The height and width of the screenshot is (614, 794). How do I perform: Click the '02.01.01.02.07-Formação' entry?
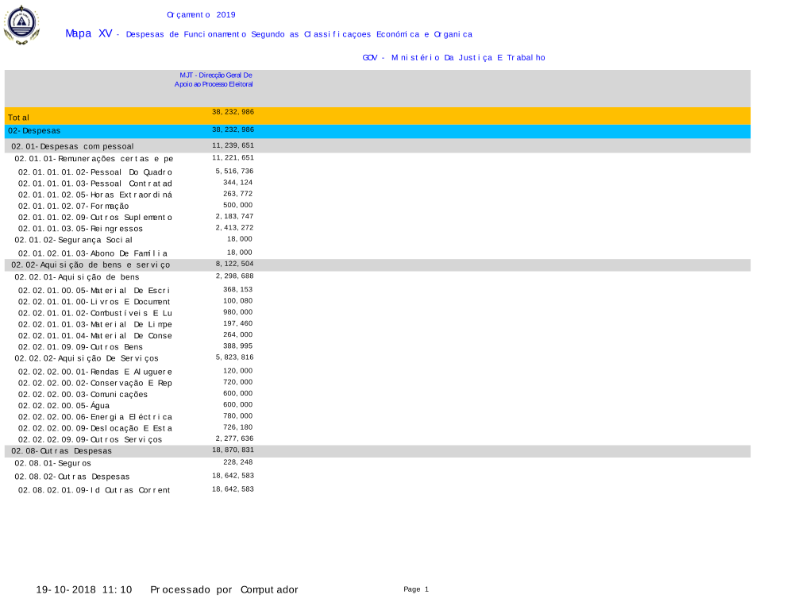tap(73, 206)
